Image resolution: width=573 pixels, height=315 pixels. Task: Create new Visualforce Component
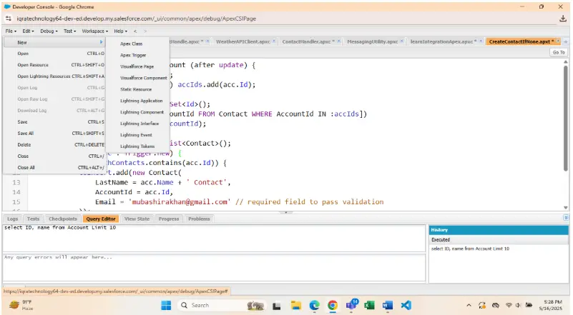point(138,78)
